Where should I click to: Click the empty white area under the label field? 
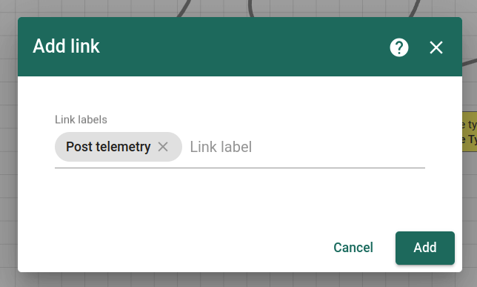(x=240, y=198)
